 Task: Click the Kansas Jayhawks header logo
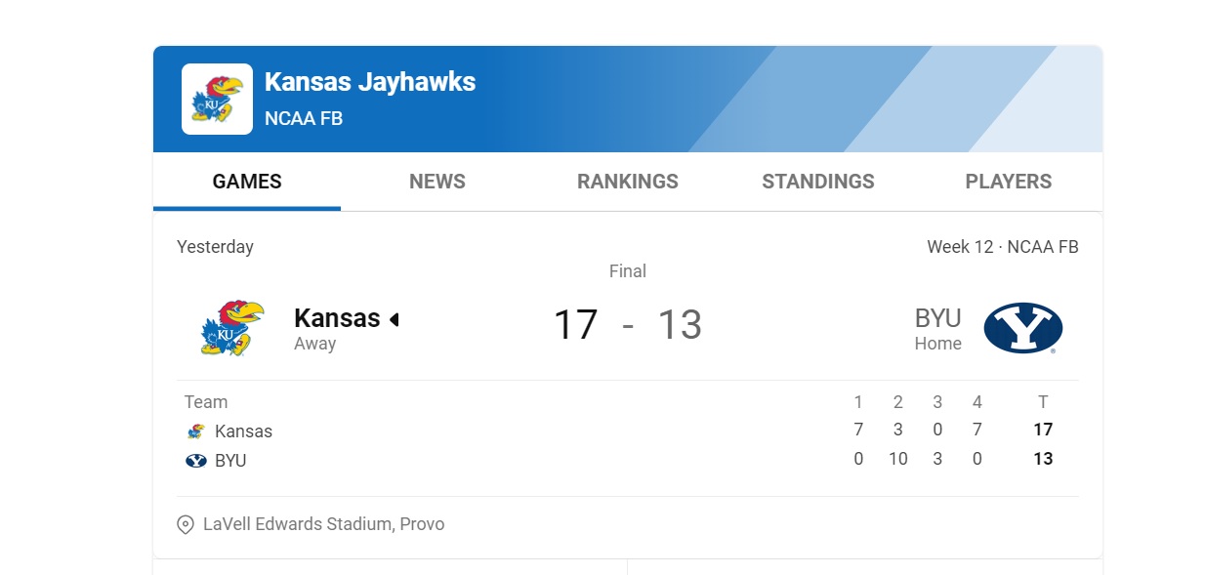click(217, 99)
